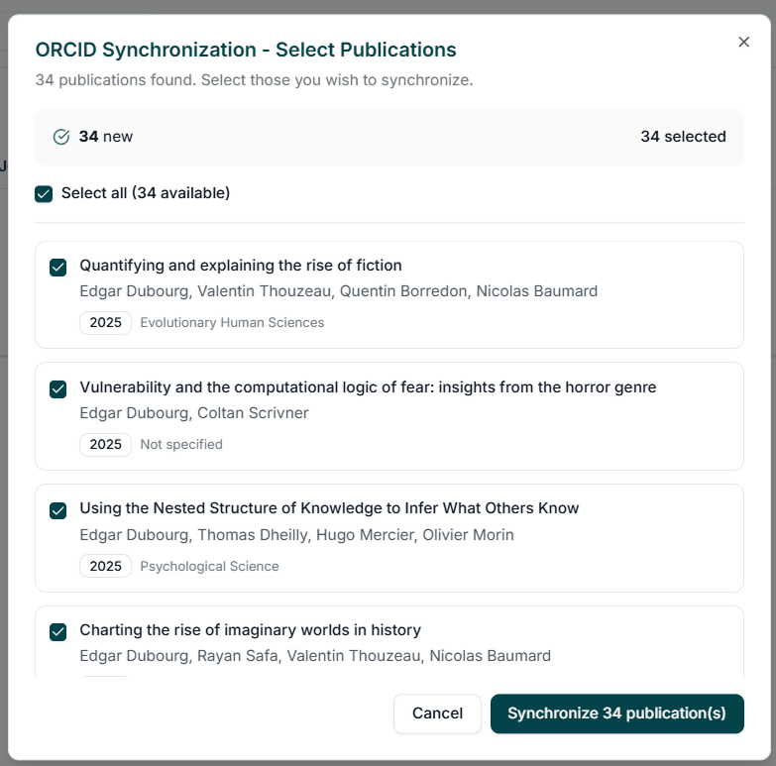
Task: Uncheck Quantifying and explaining the rise of fiction
Action: [x=58, y=267]
